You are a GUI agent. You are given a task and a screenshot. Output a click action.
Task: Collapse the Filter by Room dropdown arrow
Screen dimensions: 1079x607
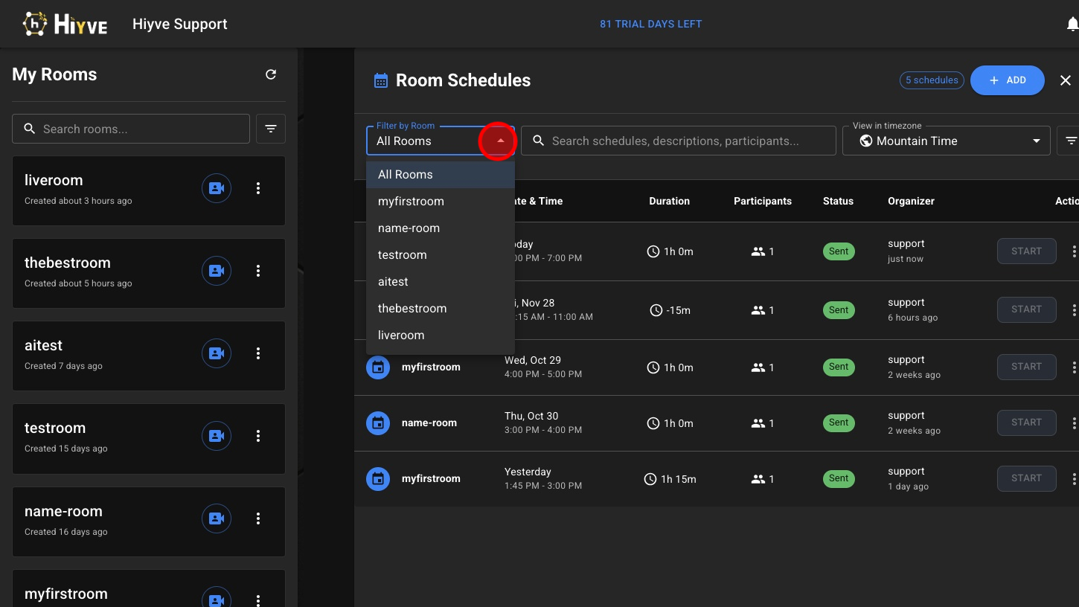click(x=500, y=141)
